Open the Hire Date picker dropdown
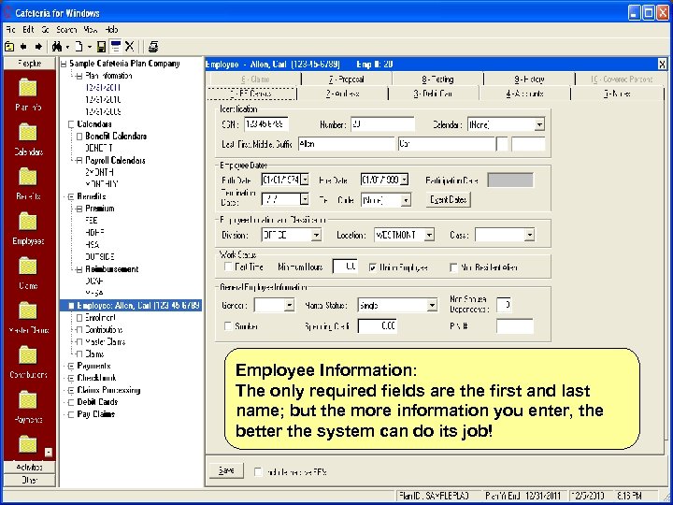This screenshot has width=673, height=505. 404,180
